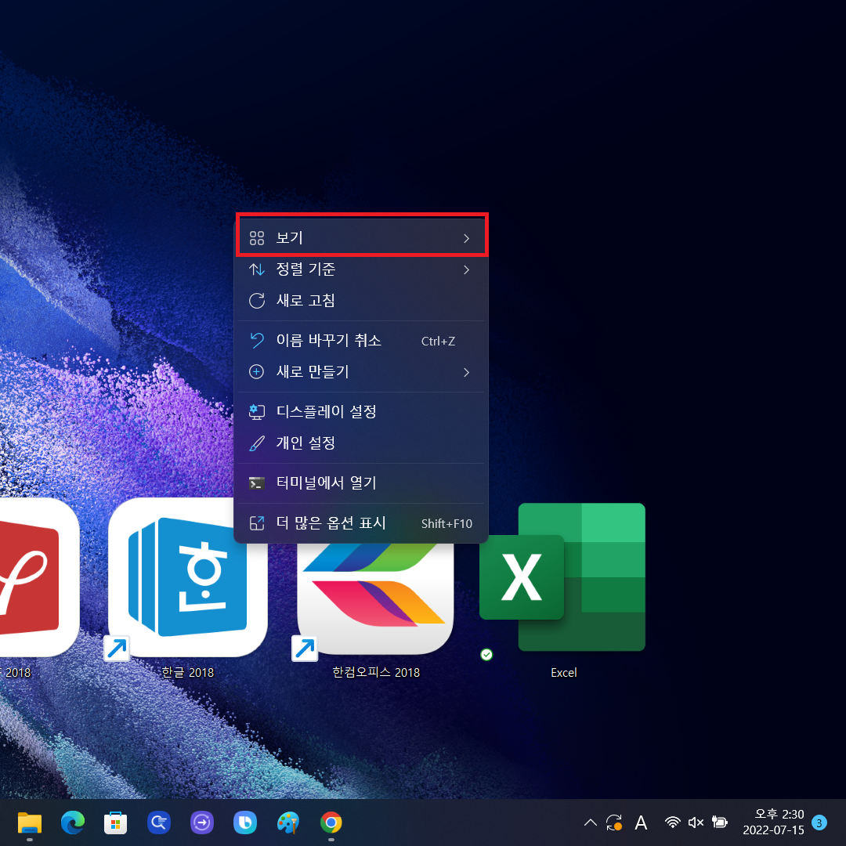Switch input language via A indicator
Image resolution: width=846 pixels, height=846 pixels.
click(641, 822)
